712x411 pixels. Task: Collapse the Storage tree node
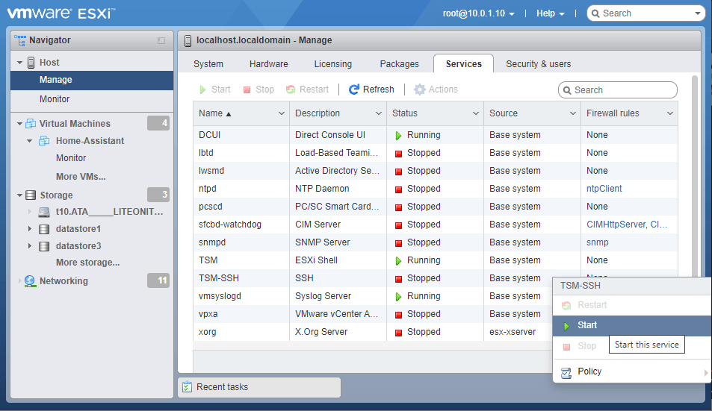19,195
